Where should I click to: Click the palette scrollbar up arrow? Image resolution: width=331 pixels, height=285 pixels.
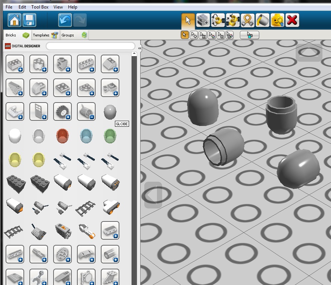tap(134, 54)
